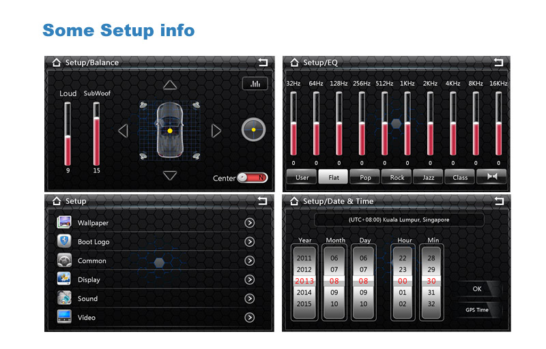Open Wallpaper settings via its chevron
The height and width of the screenshot is (349, 546).
250,223
